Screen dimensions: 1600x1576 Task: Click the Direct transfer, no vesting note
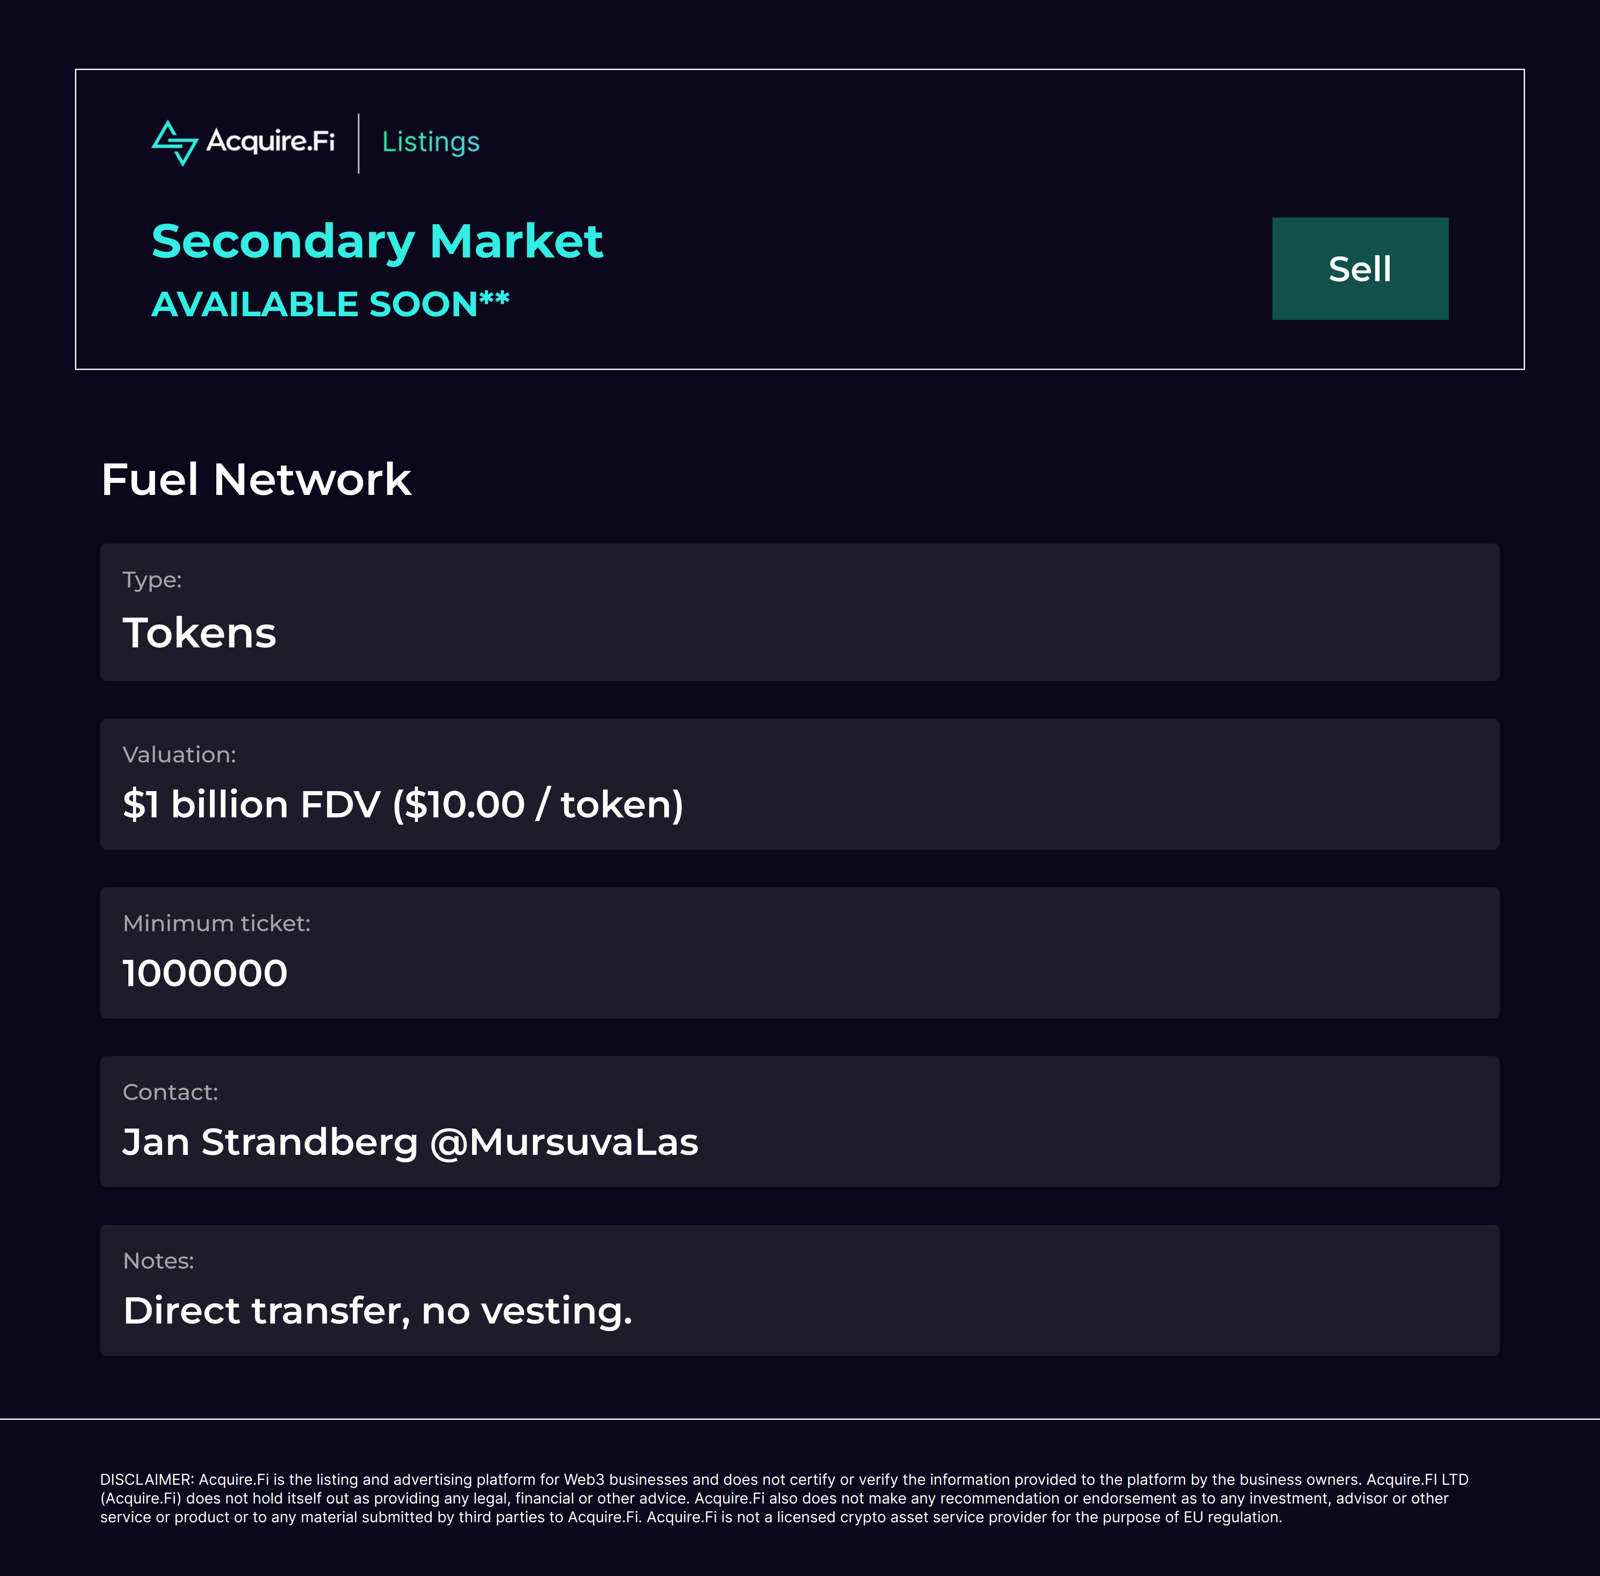point(377,1311)
